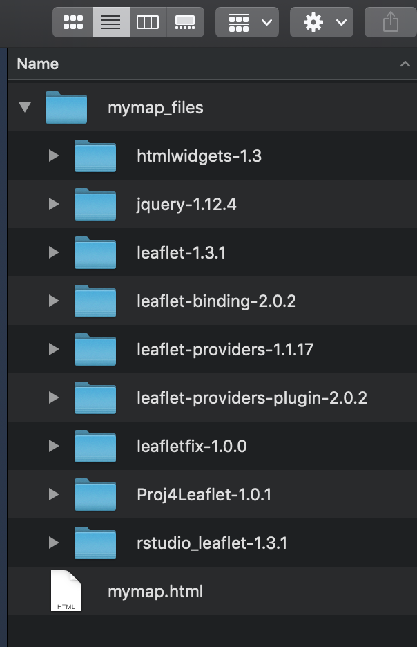Viewport: 417px width, 647px height.
Task: Click the leafletfix-1.0.0 name text
Action: (x=192, y=446)
